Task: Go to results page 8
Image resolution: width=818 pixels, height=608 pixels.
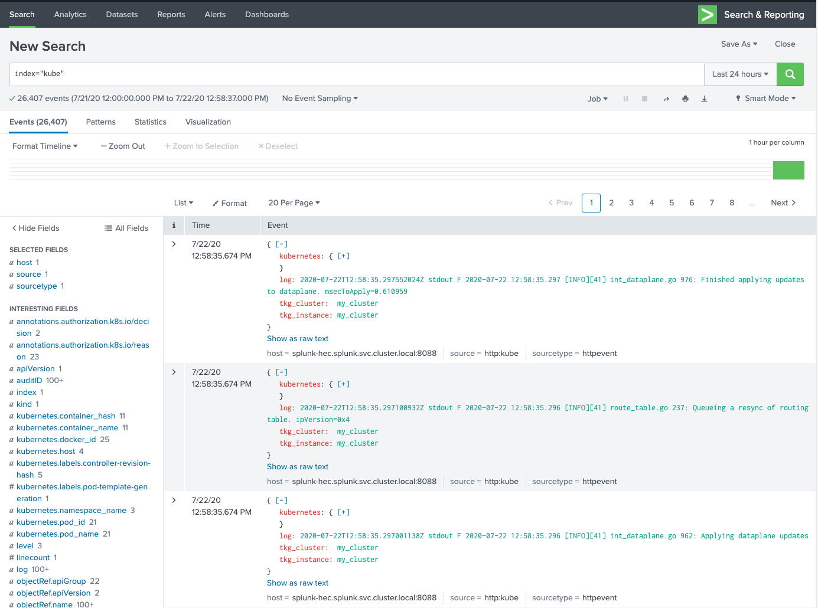Action: tap(732, 203)
